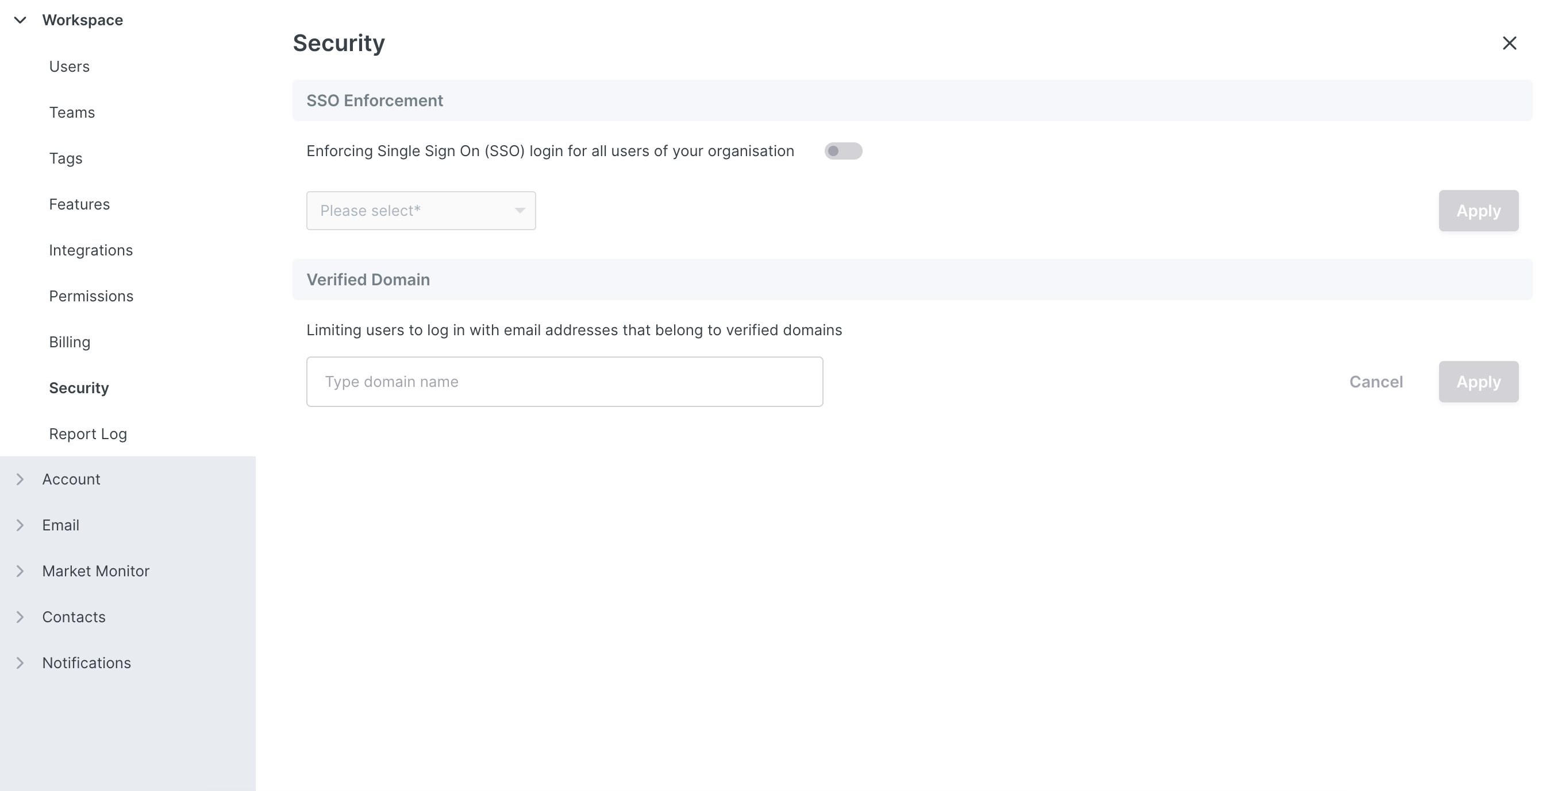1554x791 pixels.
Task: Open the Users settings page
Action: point(70,66)
